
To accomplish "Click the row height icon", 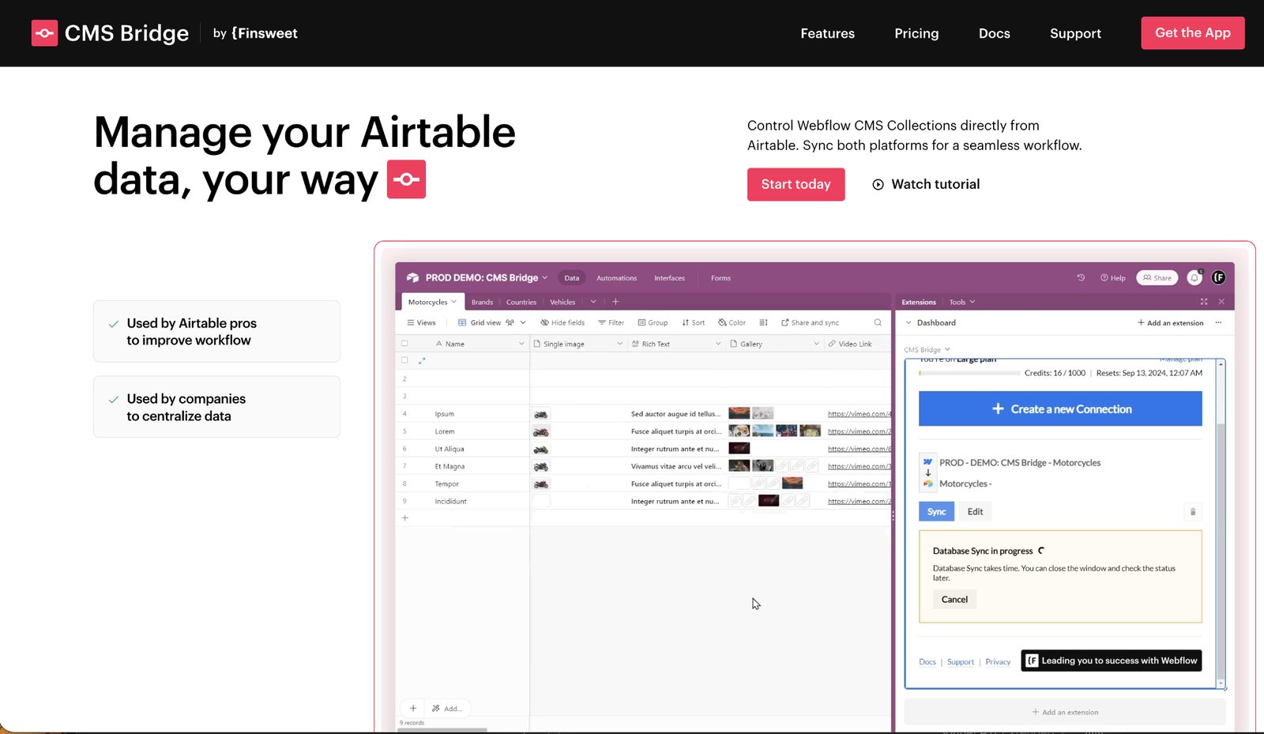I will 763,322.
